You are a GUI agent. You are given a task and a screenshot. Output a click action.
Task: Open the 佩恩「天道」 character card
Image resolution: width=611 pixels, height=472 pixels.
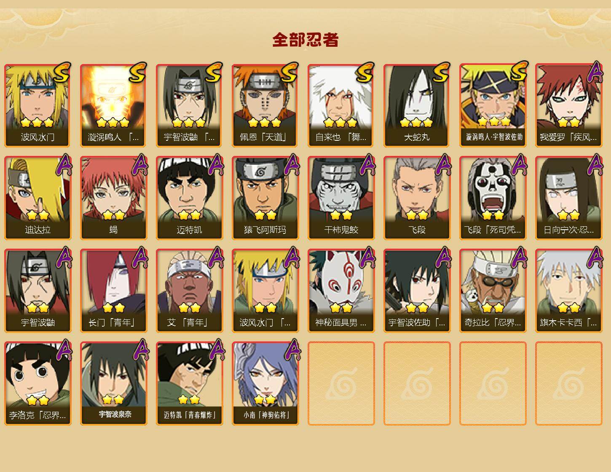(x=265, y=105)
